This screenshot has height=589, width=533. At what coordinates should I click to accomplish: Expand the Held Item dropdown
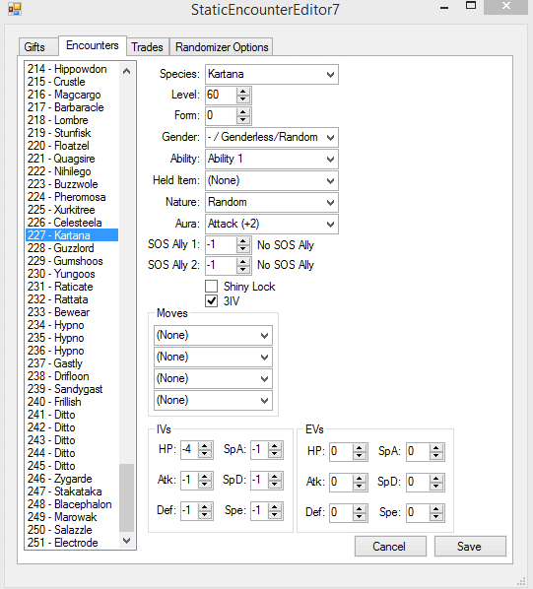(x=272, y=180)
